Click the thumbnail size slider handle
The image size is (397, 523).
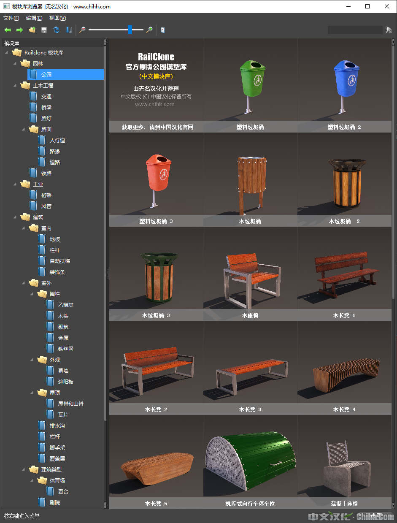pos(130,30)
